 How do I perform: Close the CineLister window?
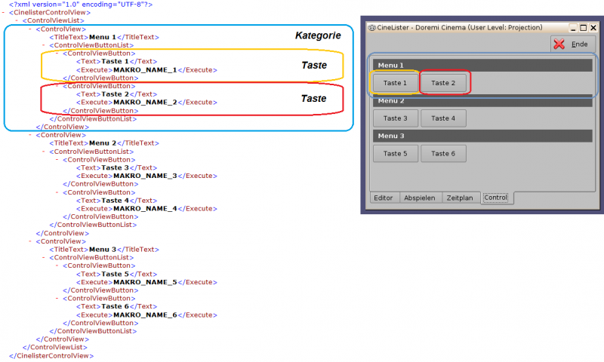coord(593,27)
